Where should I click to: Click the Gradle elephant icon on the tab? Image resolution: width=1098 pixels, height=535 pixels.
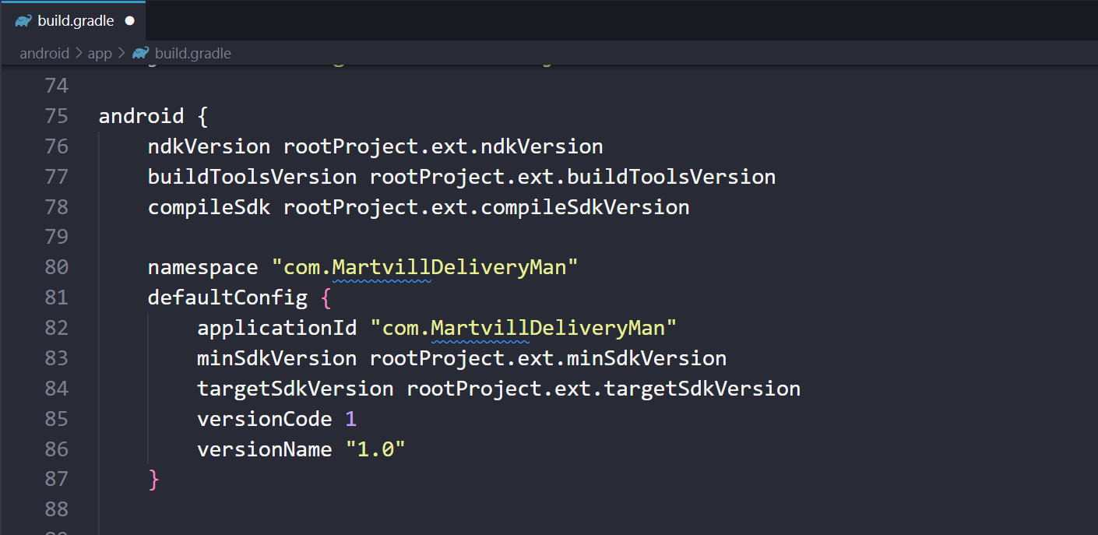click(x=23, y=21)
